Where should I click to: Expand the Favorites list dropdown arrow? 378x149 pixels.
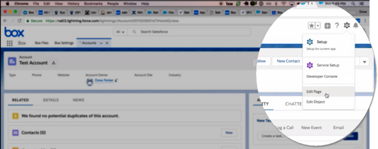318,26
